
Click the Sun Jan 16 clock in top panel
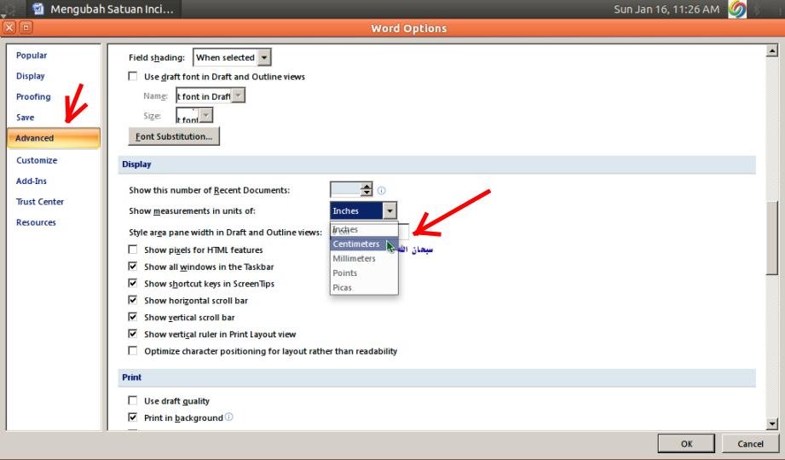coord(667,9)
